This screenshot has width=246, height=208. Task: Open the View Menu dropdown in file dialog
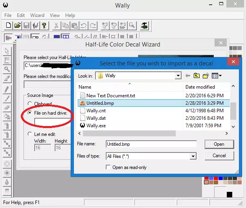tap(217, 76)
